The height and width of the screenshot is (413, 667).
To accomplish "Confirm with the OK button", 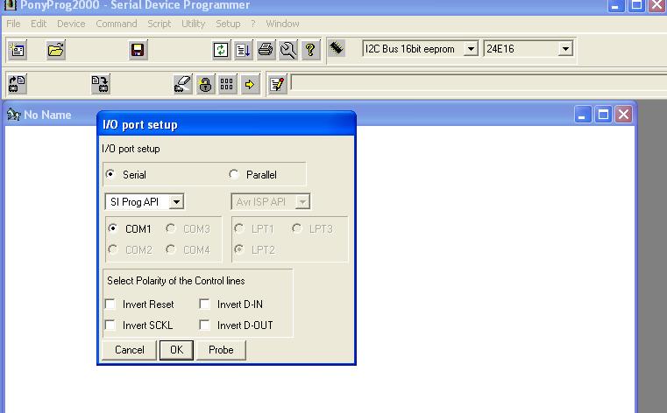I will [x=176, y=350].
